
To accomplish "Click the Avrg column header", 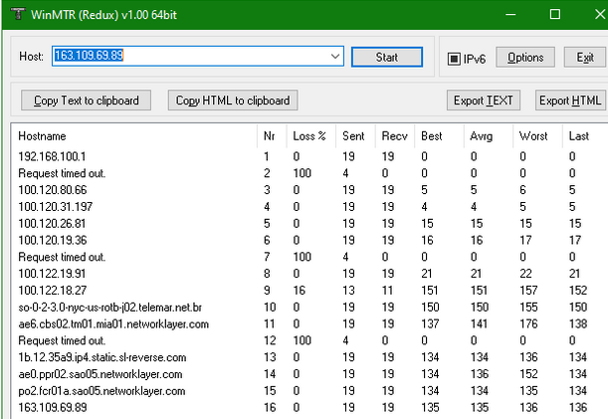I will pos(489,136).
